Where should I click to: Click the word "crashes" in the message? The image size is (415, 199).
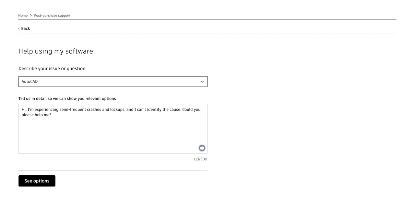coord(94,110)
